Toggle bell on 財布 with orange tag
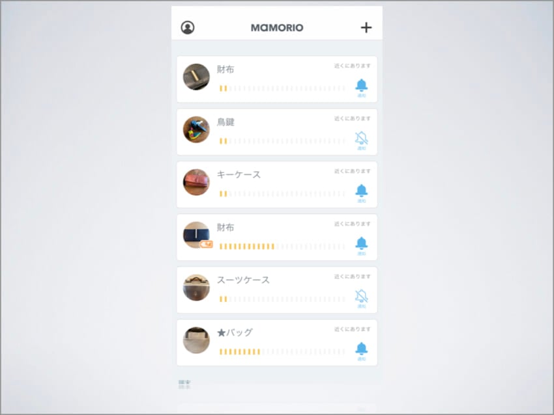The image size is (554, 415). (x=361, y=246)
